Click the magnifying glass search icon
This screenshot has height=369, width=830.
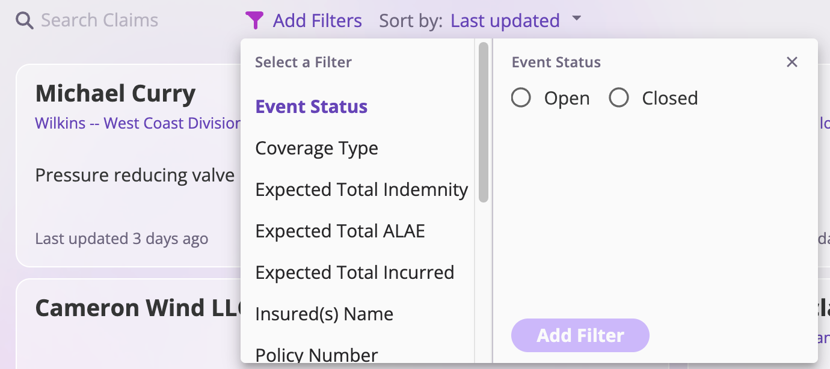24,21
